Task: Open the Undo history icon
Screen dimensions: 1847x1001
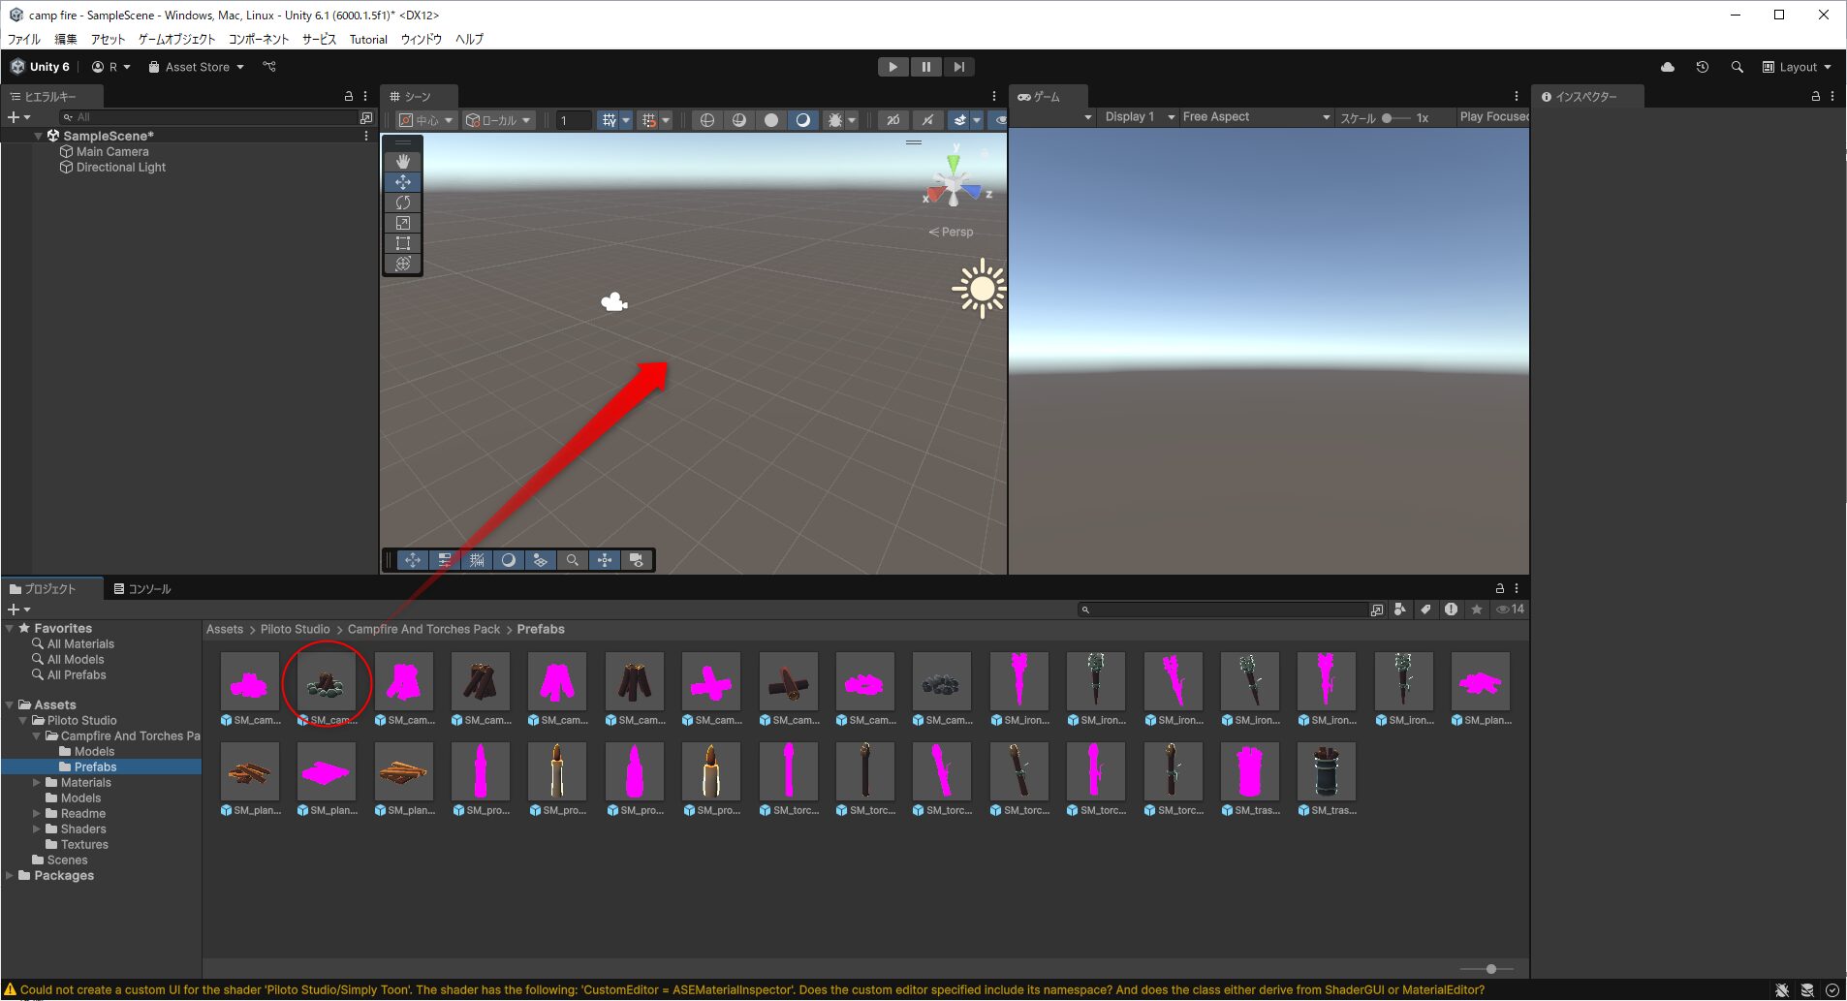Action: [1702, 67]
